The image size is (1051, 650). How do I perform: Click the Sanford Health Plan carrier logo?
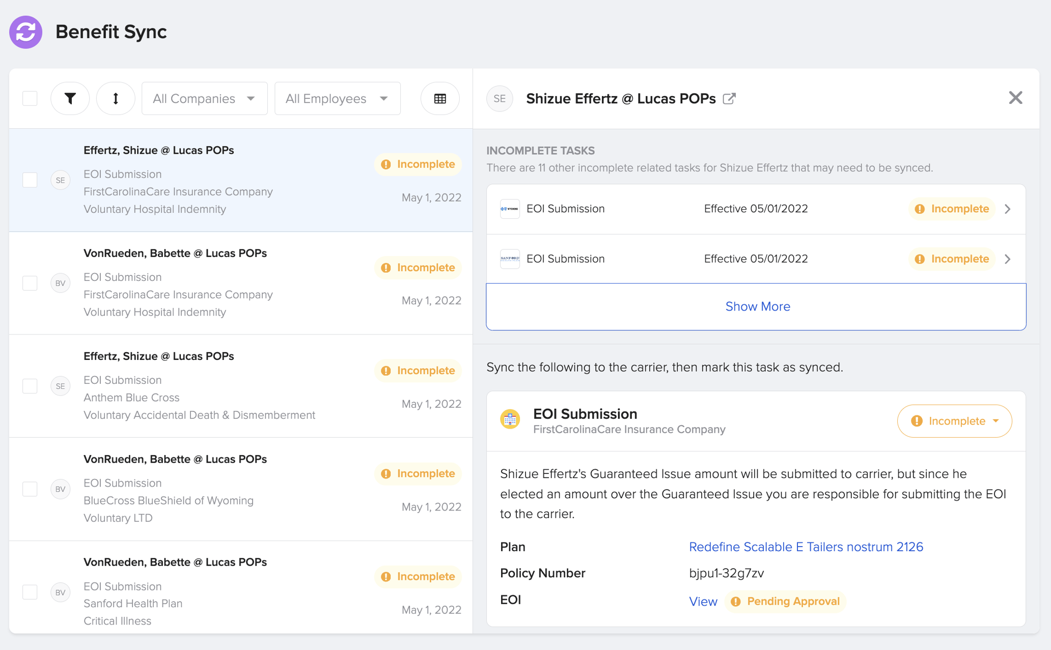(510, 259)
